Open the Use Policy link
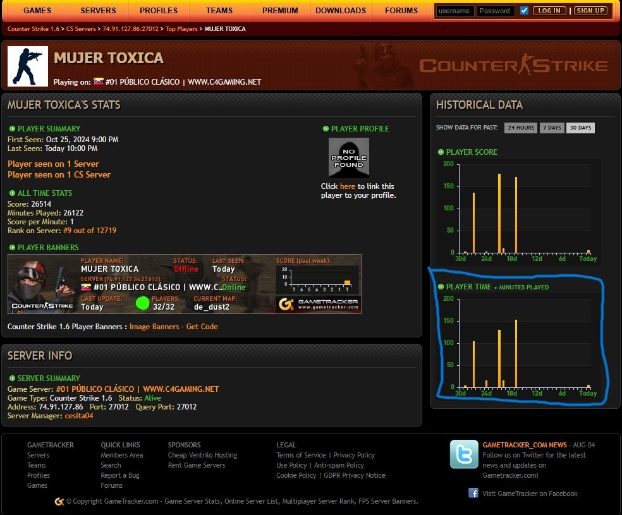 [x=291, y=466]
